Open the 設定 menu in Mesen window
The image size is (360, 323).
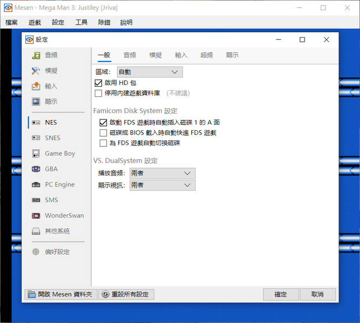point(58,23)
